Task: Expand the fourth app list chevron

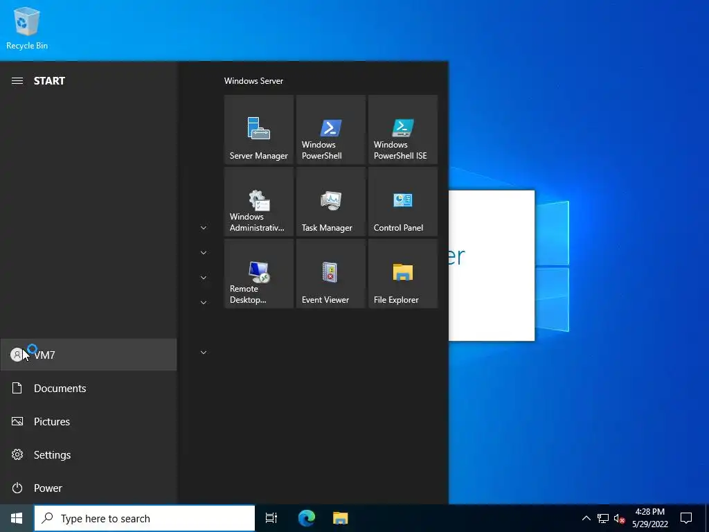Action: pos(204,303)
